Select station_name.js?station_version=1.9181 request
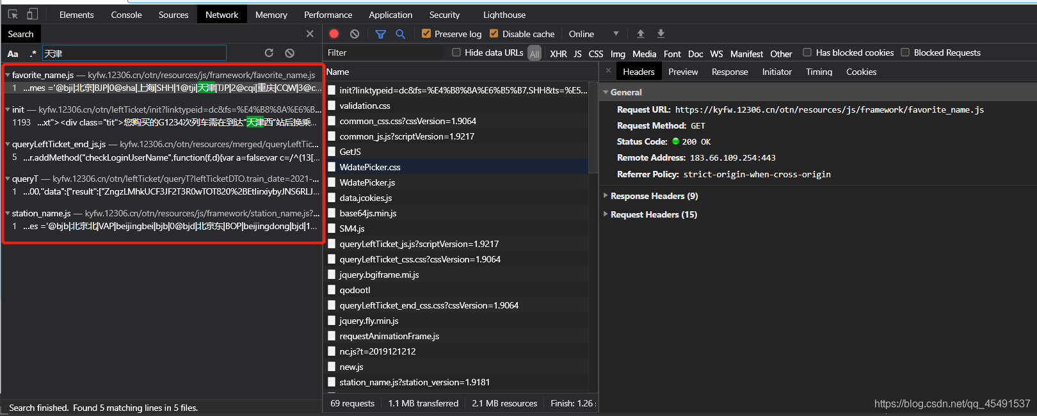The image size is (1037, 416). [457, 382]
